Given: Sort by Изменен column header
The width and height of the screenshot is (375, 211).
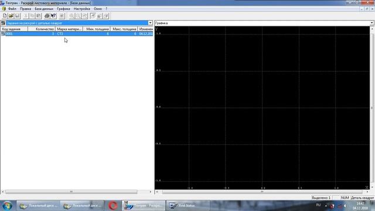Looking at the screenshot, I should click(x=146, y=29).
